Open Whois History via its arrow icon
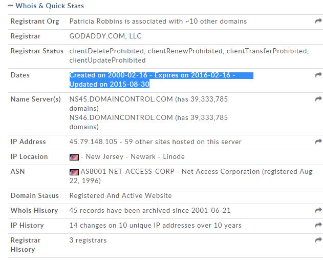The image size is (323, 261). [x=318, y=211]
